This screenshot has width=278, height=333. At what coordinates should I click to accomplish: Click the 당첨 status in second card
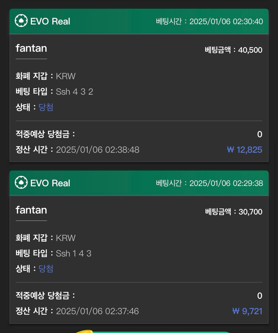(x=46, y=269)
